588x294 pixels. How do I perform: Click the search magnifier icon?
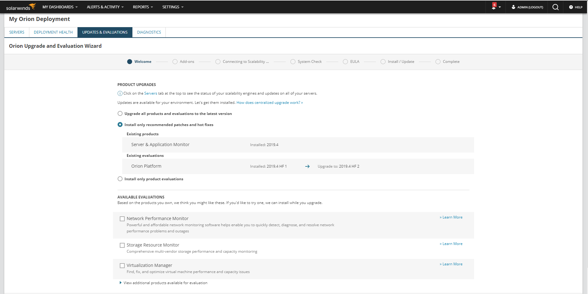point(555,7)
